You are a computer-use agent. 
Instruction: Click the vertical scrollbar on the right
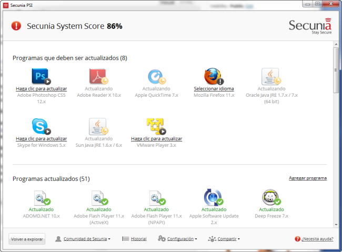pyautogui.click(x=336, y=71)
